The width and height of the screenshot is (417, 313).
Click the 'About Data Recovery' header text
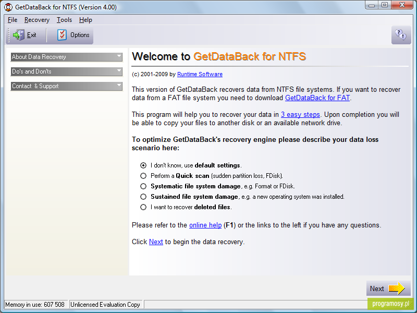click(x=39, y=57)
